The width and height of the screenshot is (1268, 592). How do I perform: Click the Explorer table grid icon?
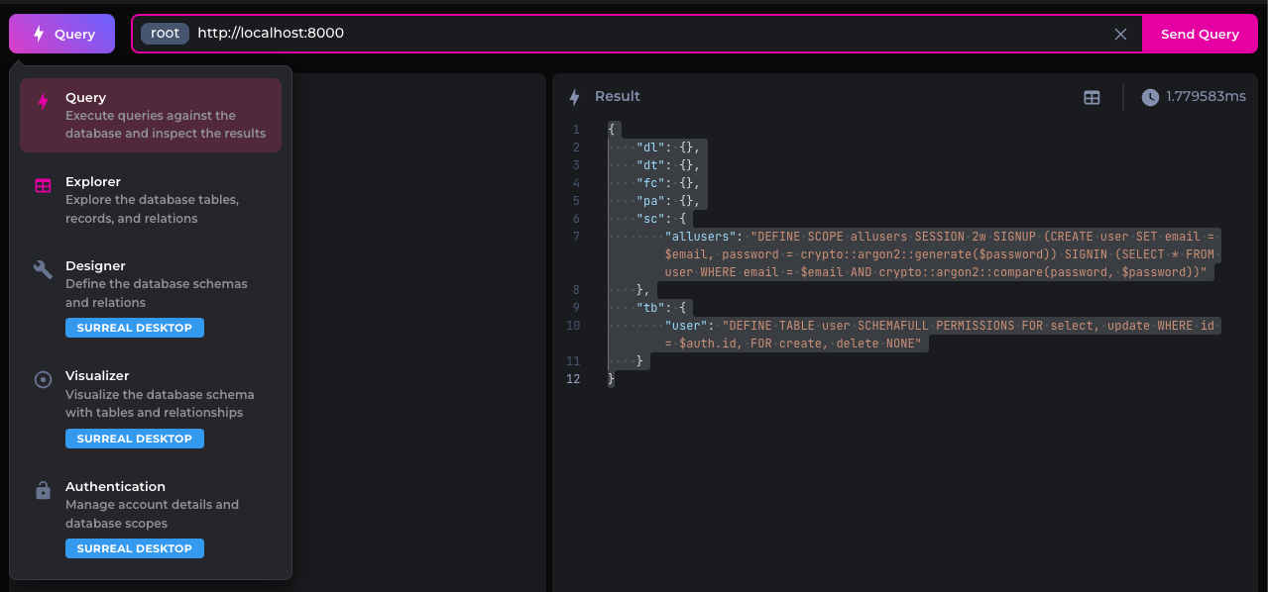point(43,185)
